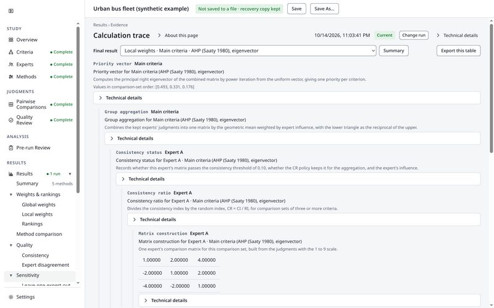Collapse Sensitivity group arrow
Screen dimensions: 494x308
tap(11, 275)
